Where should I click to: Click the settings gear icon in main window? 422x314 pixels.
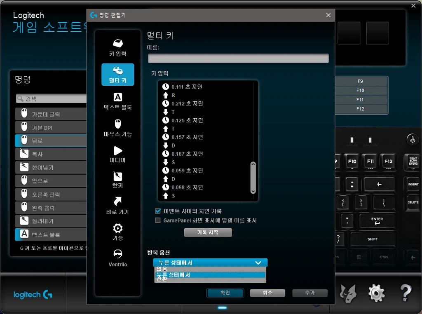point(376,293)
